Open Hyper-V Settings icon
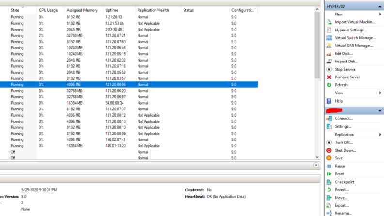384x216 pixels. pos(329,30)
